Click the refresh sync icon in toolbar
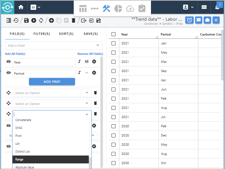This screenshot has width=225, height=169. click(x=41, y=20)
